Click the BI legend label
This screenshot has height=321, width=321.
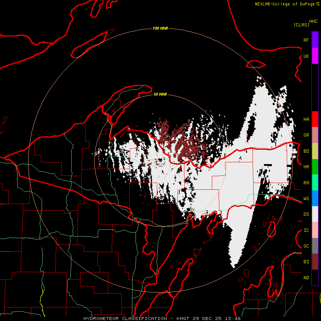tap(306, 262)
